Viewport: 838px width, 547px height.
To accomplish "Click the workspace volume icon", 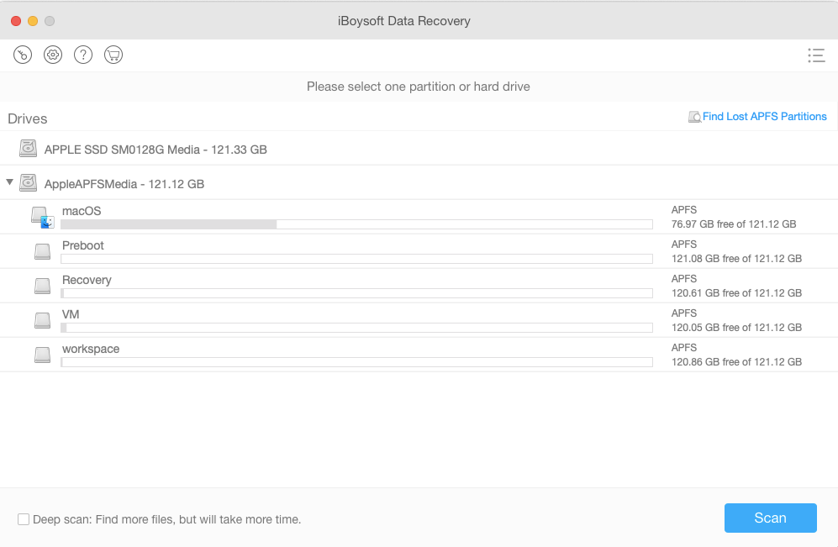I will pos(42,355).
